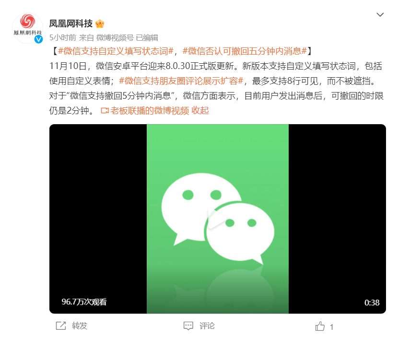The height and width of the screenshot is (337, 398).
Task: Open the post options chevron menu
Action: click(380, 15)
